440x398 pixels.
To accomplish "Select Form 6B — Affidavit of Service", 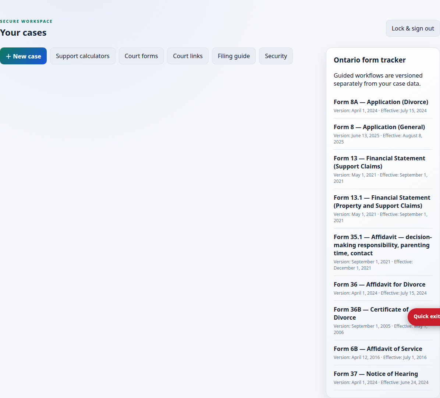I will pos(378,349).
